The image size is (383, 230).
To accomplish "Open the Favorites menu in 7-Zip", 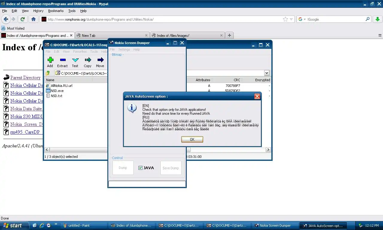I will pyautogui.click(x=80, y=52).
